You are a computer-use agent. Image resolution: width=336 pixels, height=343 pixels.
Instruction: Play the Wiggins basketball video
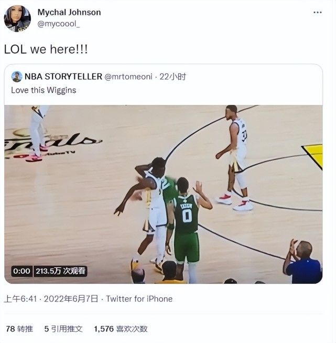(163, 194)
